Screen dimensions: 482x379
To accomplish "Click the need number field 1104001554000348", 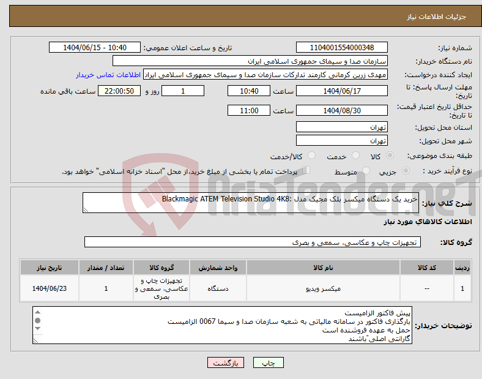I will coord(341,47).
